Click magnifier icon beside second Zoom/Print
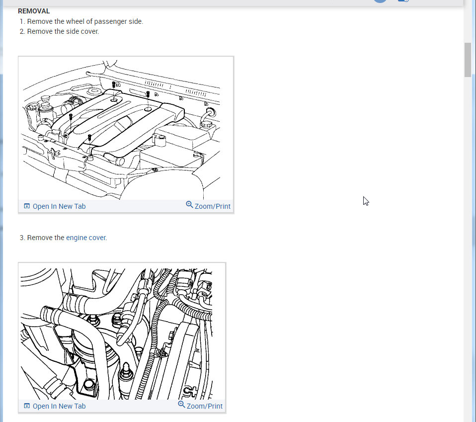The image size is (476, 422). pos(181,404)
